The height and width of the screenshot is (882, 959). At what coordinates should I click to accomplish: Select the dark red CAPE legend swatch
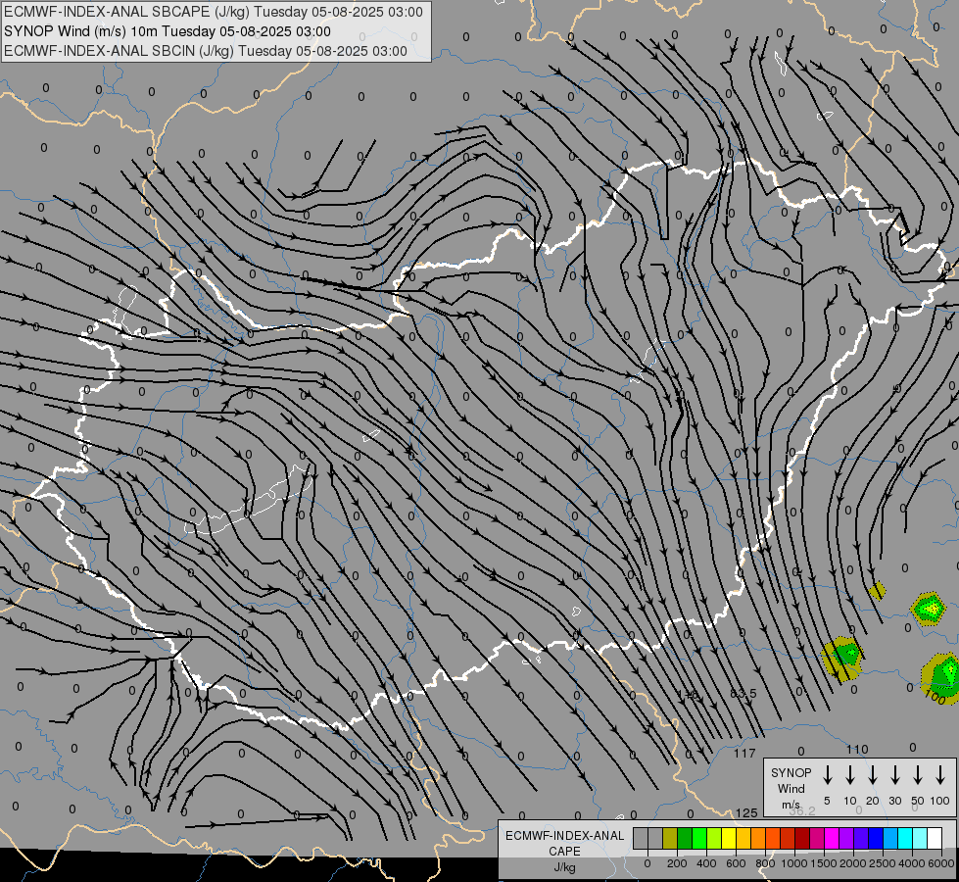pyautogui.click(x=802, y=838)
